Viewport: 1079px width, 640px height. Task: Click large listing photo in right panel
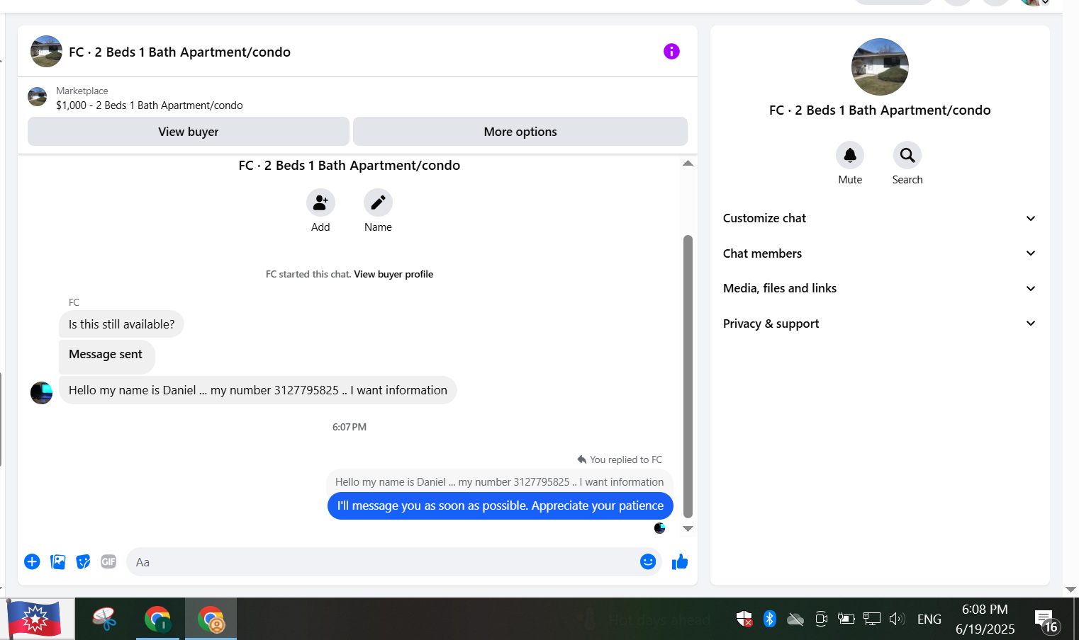880,67
